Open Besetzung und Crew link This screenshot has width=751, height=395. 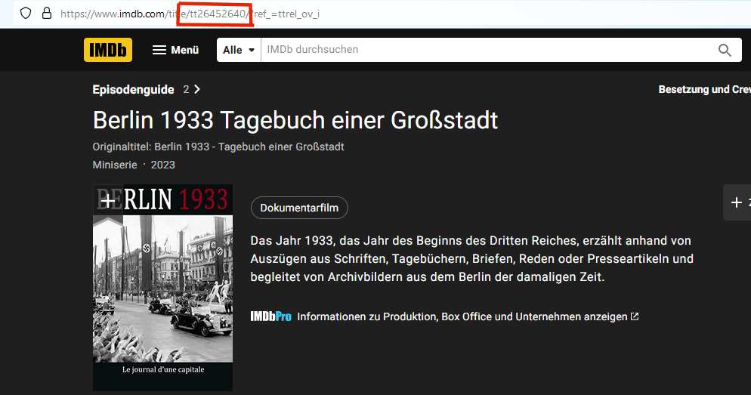click(705, 90)
